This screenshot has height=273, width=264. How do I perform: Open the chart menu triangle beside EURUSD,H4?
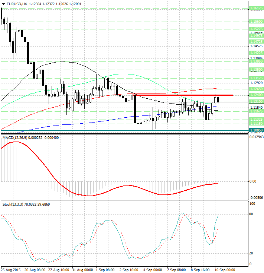click(x=3, y=4)
